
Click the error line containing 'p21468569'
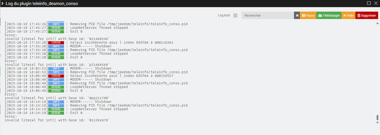click(57, 65)
